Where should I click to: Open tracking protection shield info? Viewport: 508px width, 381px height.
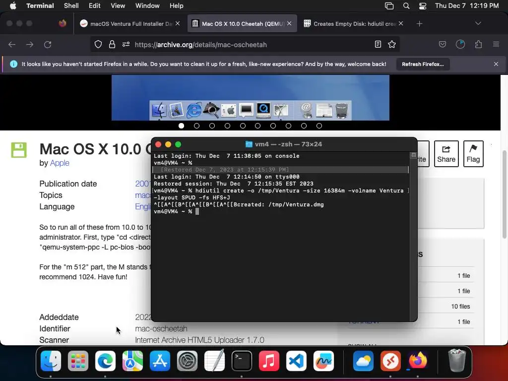(x=98, y=44)
